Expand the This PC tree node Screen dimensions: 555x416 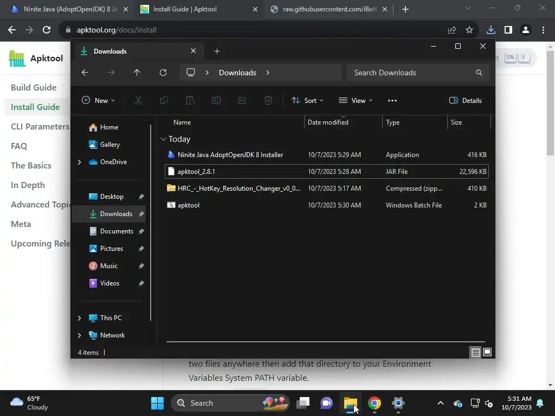tap(79, 318)
